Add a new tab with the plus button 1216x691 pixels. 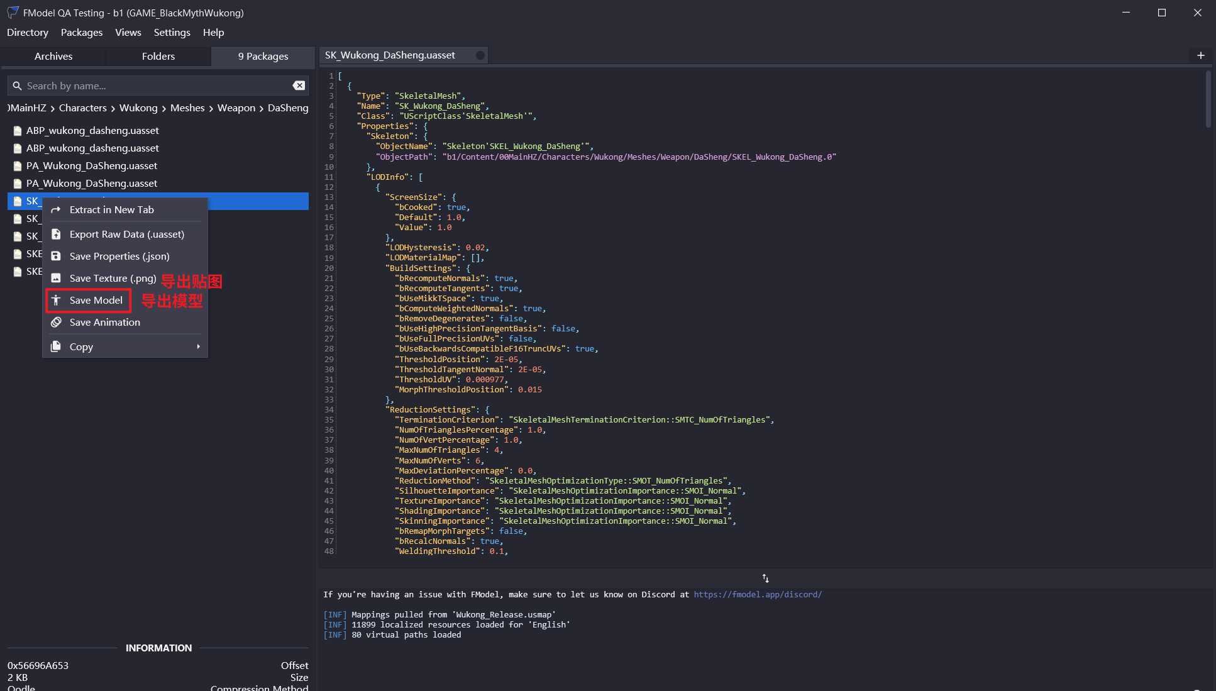[1200, 55]
